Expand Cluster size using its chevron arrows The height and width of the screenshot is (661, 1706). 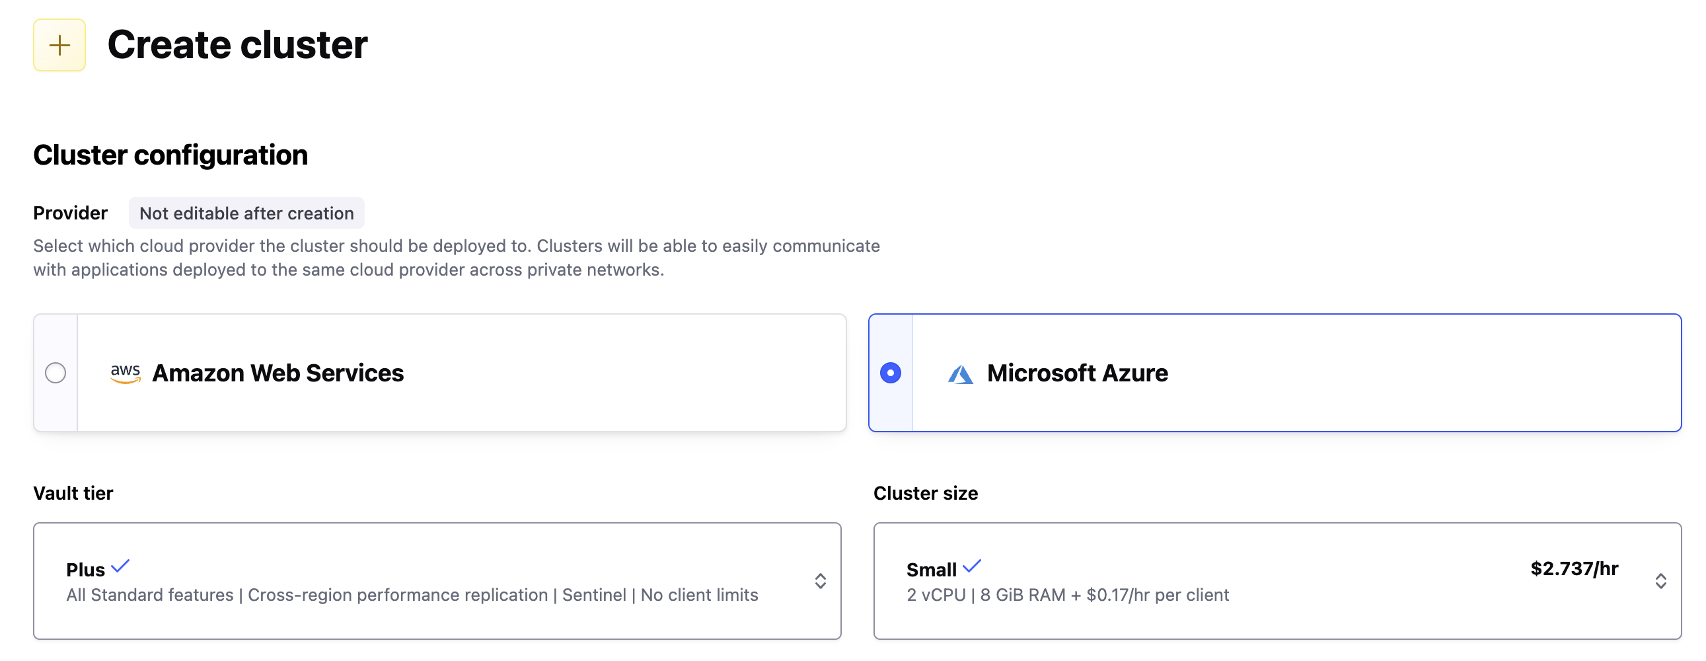point(1660,581)
